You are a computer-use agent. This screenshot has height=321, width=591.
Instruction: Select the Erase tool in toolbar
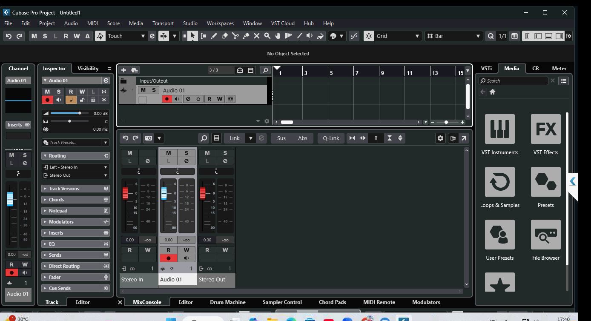coord(225,36)
